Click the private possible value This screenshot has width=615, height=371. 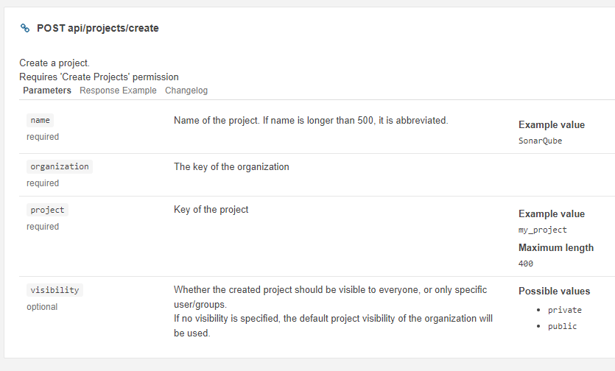tap(565, 310)
